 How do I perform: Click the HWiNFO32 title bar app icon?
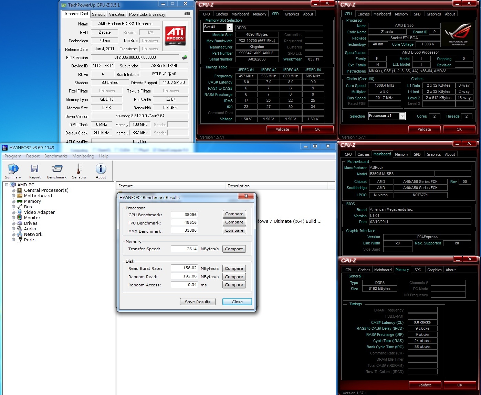pyautogui.click(x=5, y=148)
